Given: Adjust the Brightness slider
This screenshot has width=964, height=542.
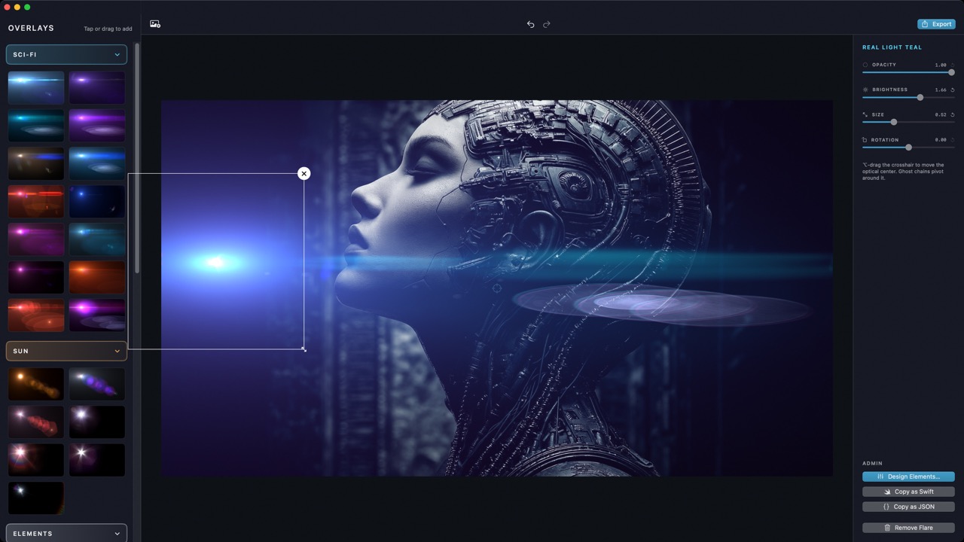Looking at the screenshot, I should point(908,97).
